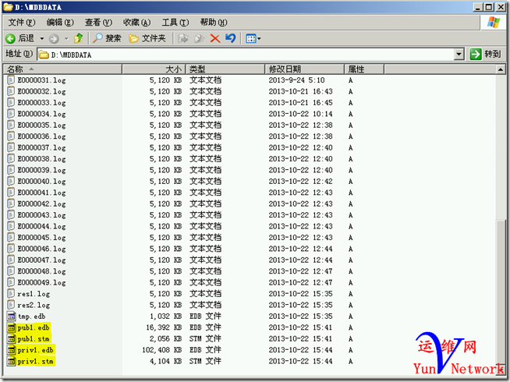This screenshot has height=382, width=510.
Task: Select the pub1.edb file icon
Action: point(12,327)
